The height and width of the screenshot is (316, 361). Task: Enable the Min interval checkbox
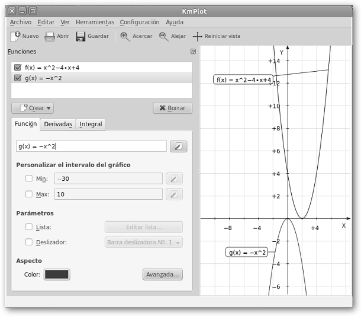29,178
